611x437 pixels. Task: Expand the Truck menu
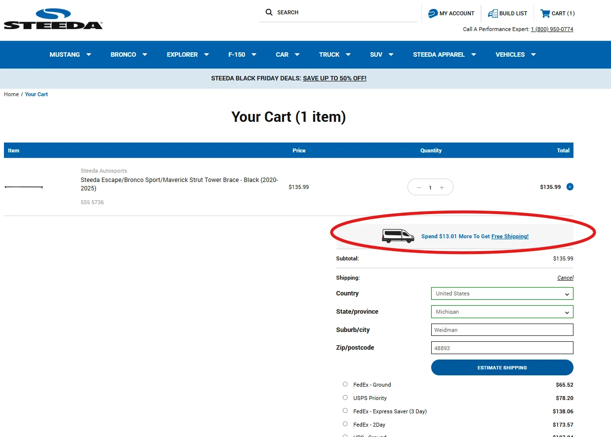point(334,55)
